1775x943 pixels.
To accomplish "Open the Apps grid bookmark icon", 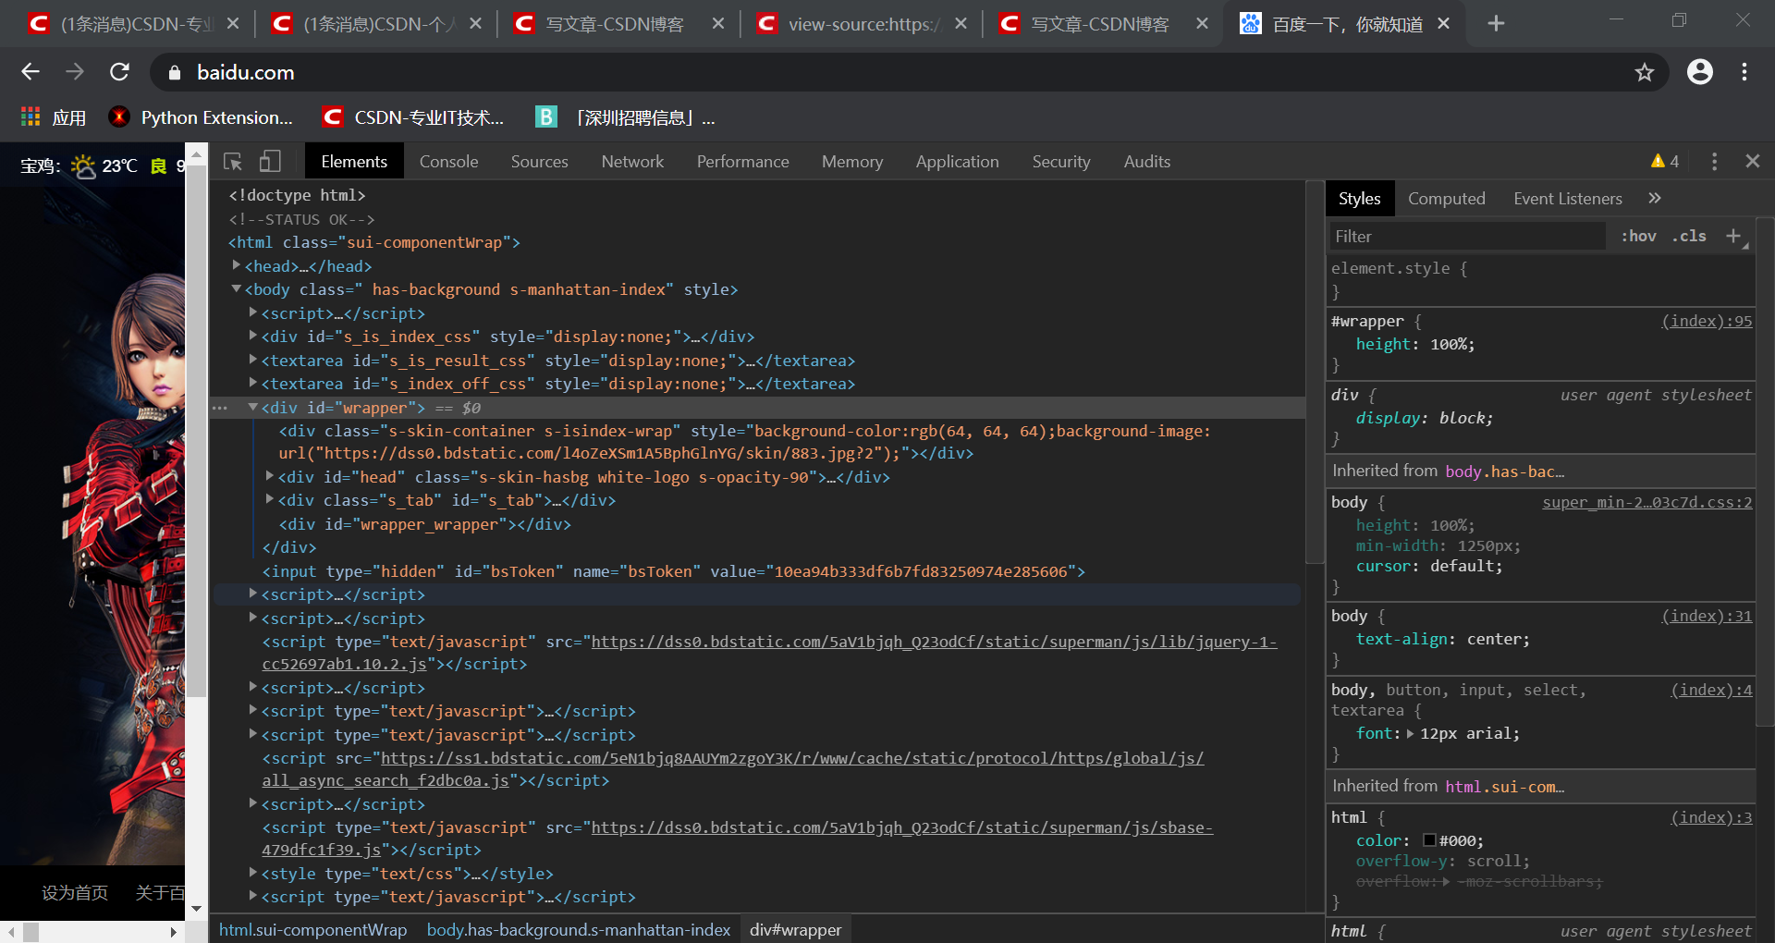I will pos(31,117).
